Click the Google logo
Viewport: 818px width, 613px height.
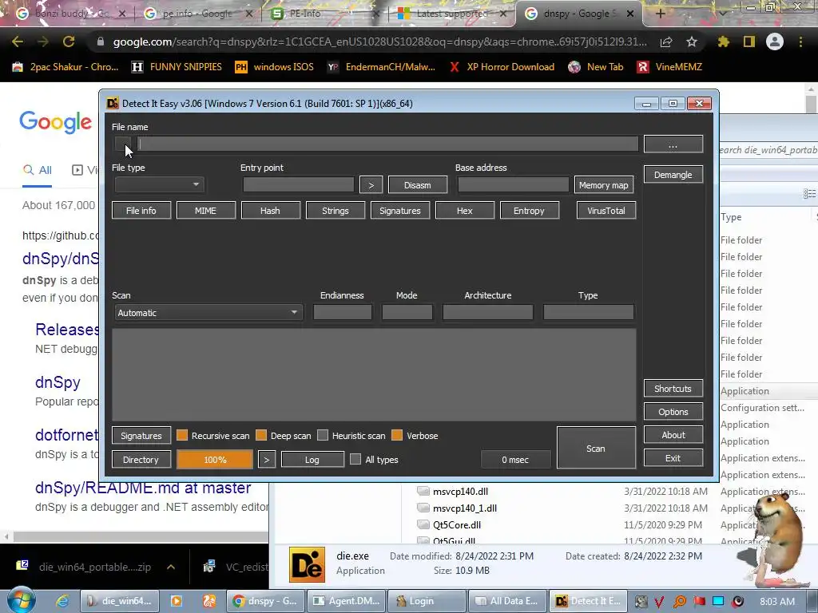pos(56,122)
